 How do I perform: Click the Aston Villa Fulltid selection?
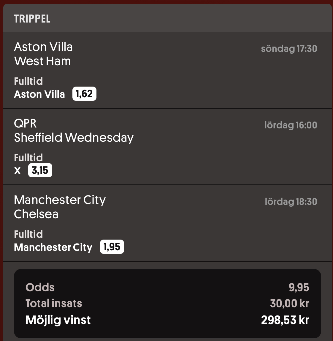39,94
